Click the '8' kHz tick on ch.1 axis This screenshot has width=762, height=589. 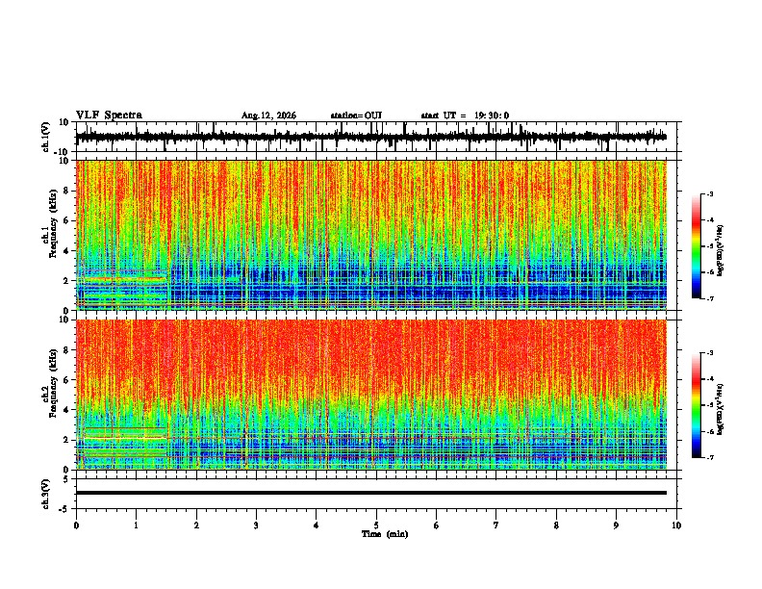(67, 191)
